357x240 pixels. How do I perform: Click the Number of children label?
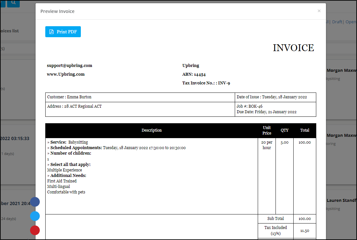pyautogui.click(x=69, y=153)
